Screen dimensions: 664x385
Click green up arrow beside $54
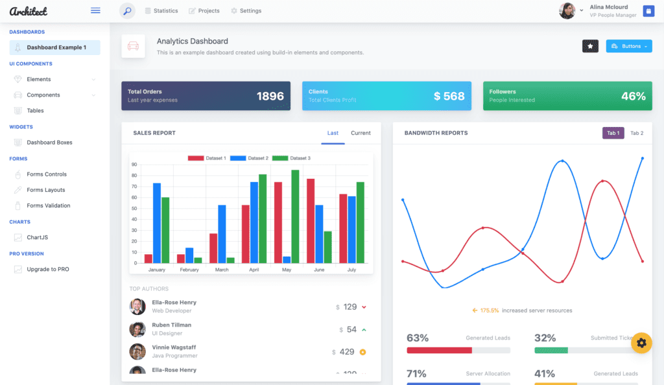[x=364, y=329]
